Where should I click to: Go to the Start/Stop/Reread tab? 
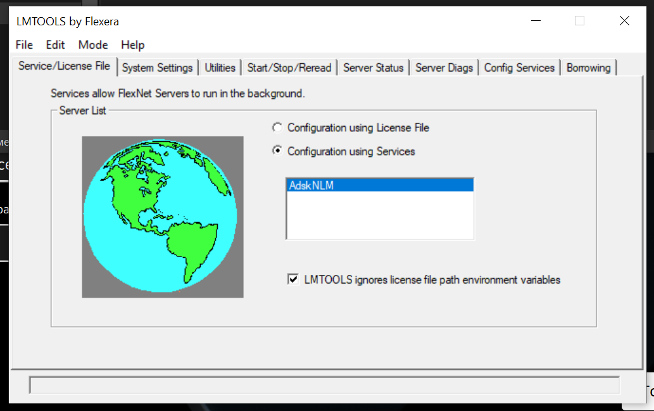289,68
